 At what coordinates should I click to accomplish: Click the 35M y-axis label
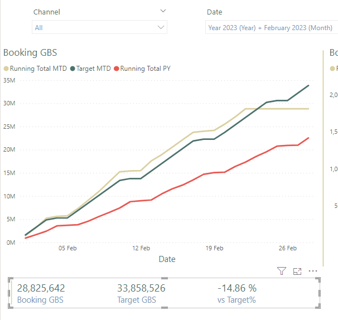pyautogui.click(x=9, y=80)
